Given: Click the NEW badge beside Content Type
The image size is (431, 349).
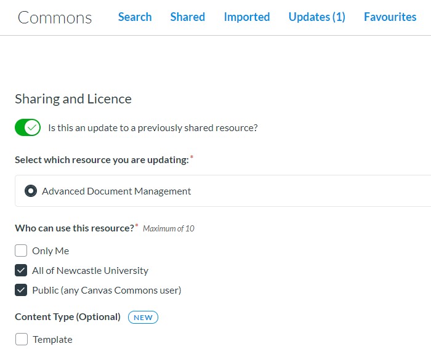Looking at the screenshot, I should [x=143, y=317].
